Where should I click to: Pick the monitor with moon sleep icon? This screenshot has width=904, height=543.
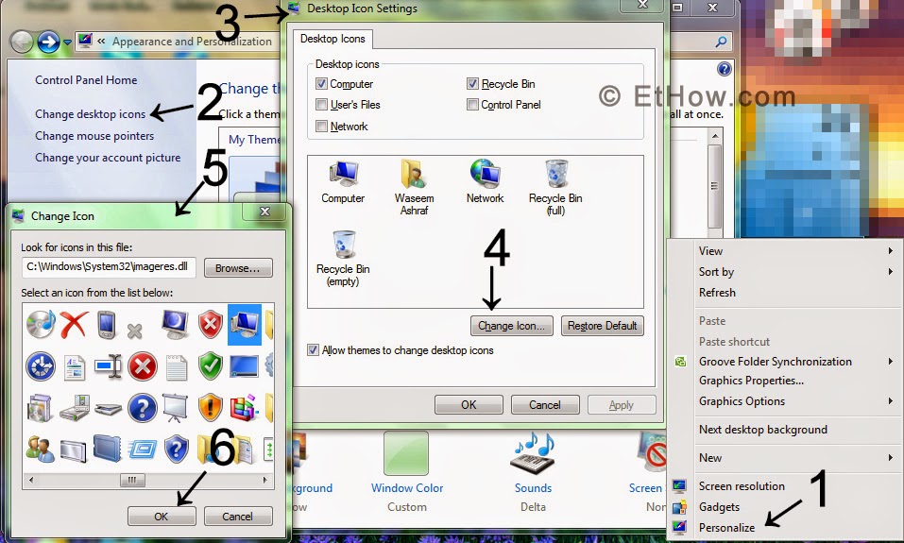click(176, 325)
